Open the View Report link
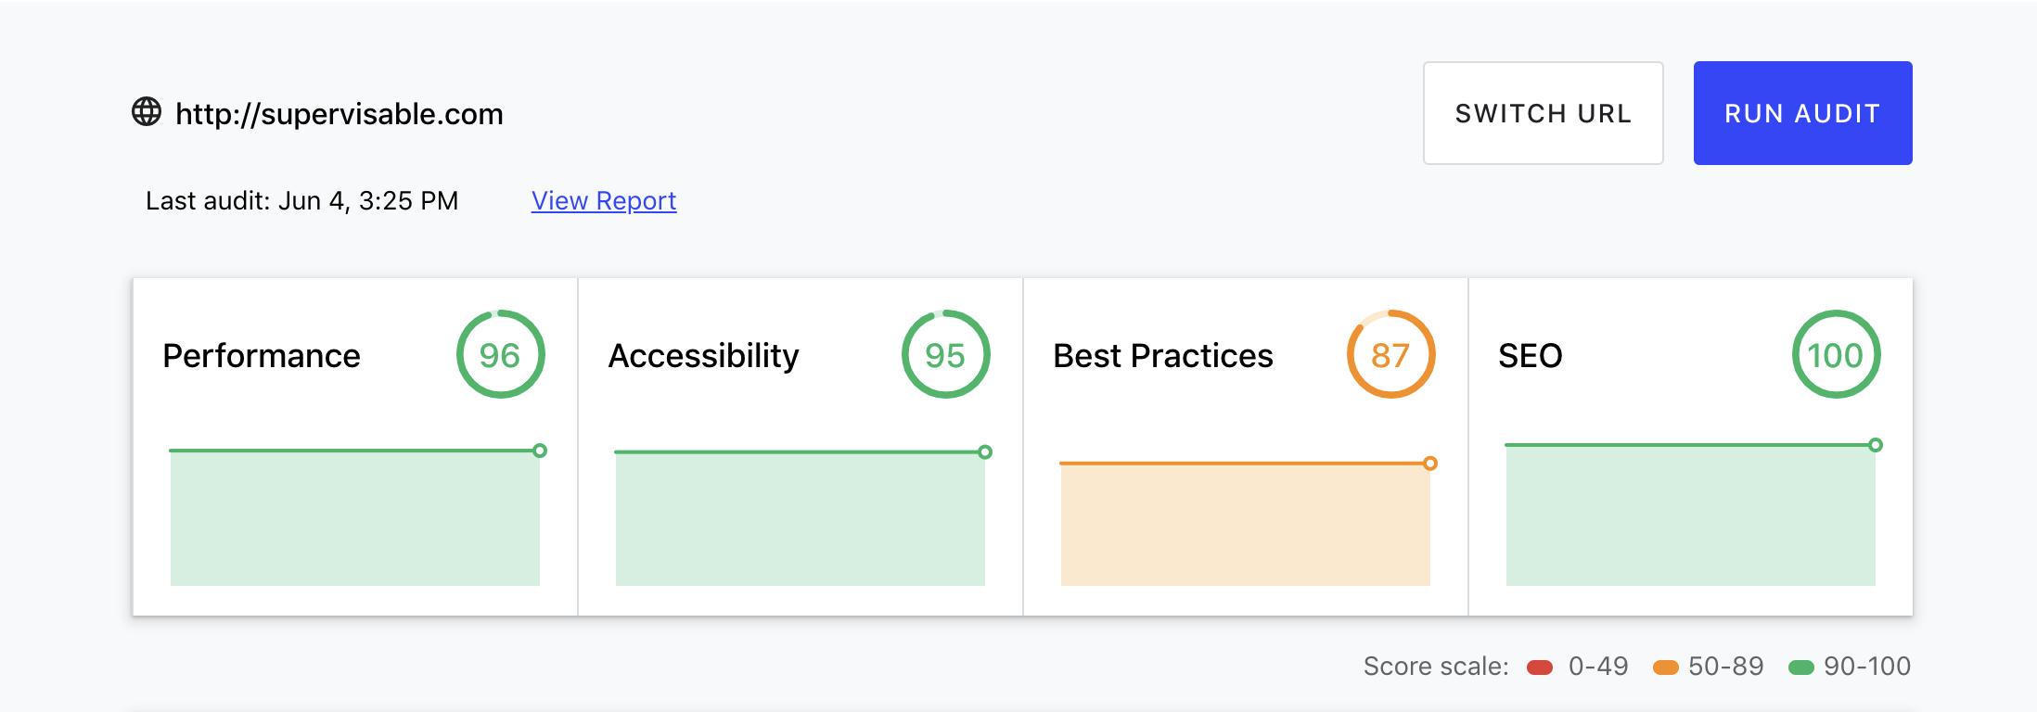This screenshot has width=2037, height=712. click(x=604, y=201)
